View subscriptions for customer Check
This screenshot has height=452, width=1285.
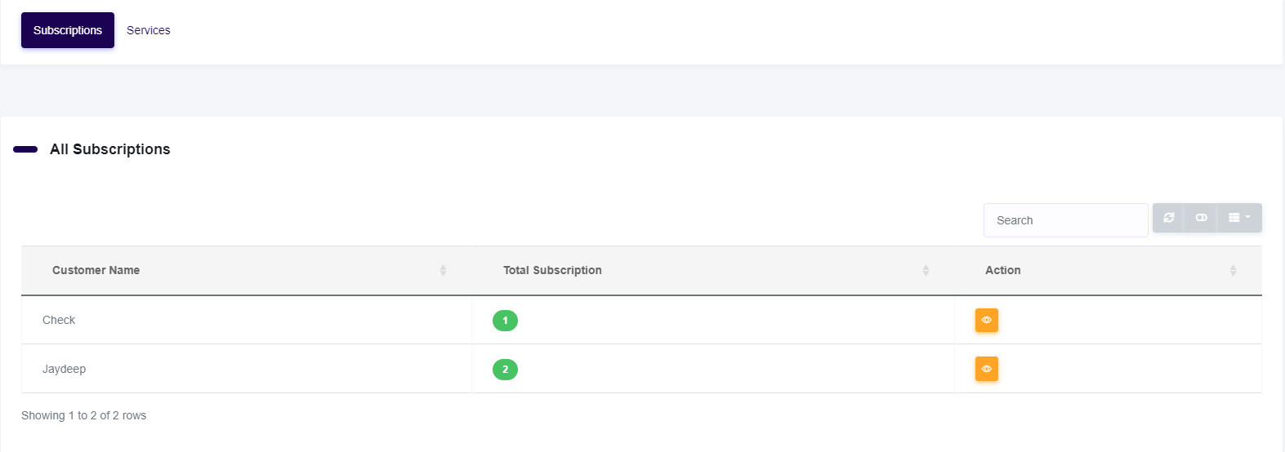tap(986, 320)
